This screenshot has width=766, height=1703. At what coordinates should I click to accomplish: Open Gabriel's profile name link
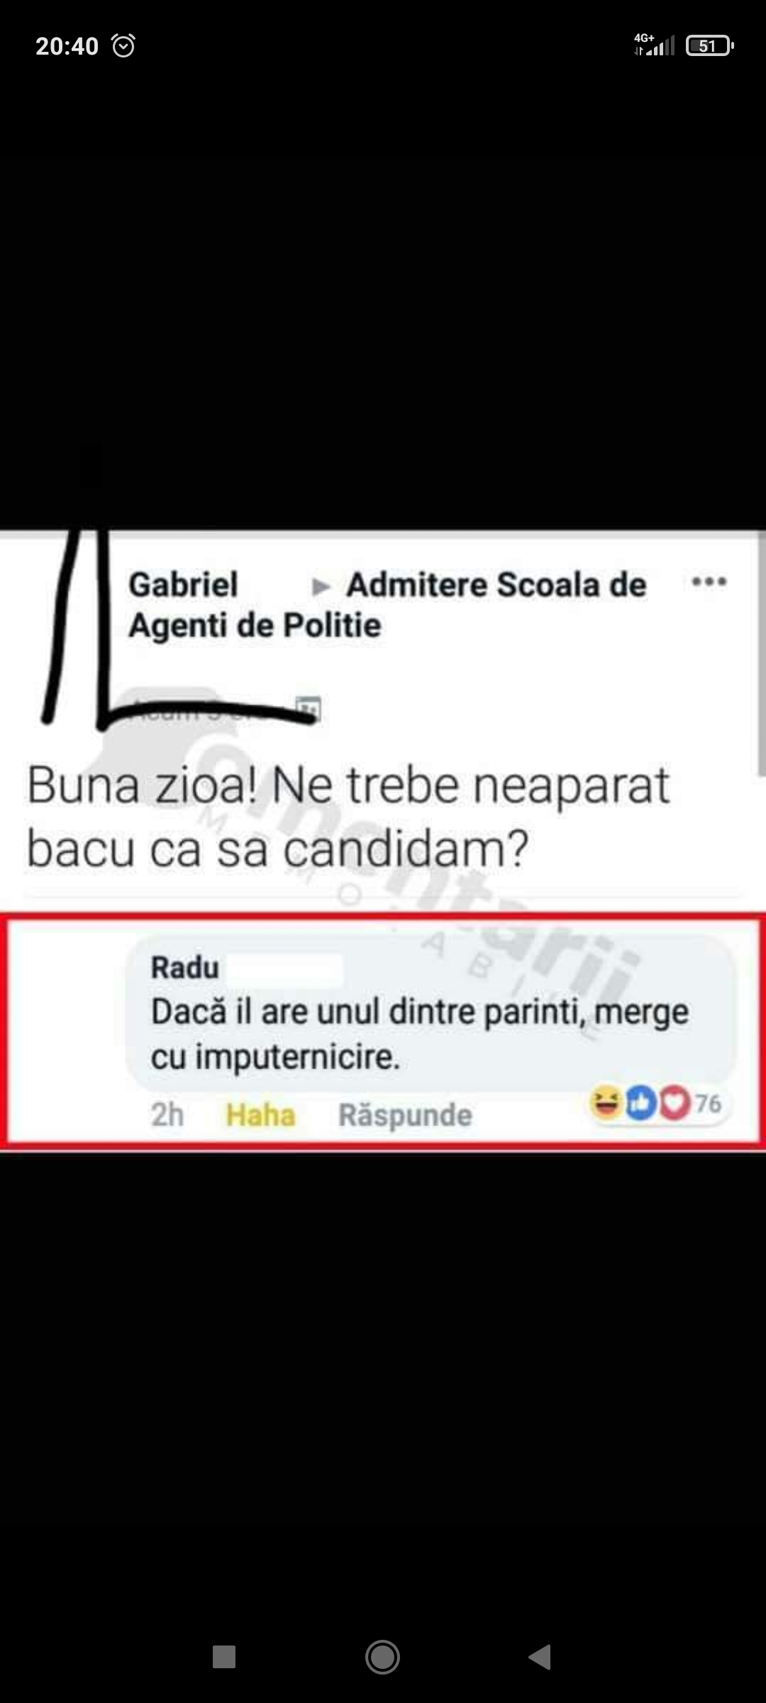[183, 585]
